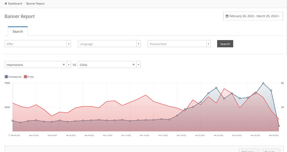This screenshot has height=152, width=287.
Task: Go to Dashboard breadcrumb link
Action: point(15,4)
